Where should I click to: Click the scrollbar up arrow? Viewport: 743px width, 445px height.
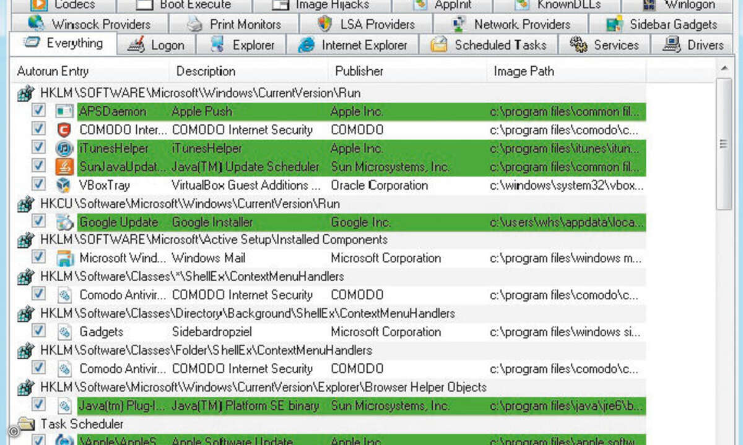[x=724, y=69]
